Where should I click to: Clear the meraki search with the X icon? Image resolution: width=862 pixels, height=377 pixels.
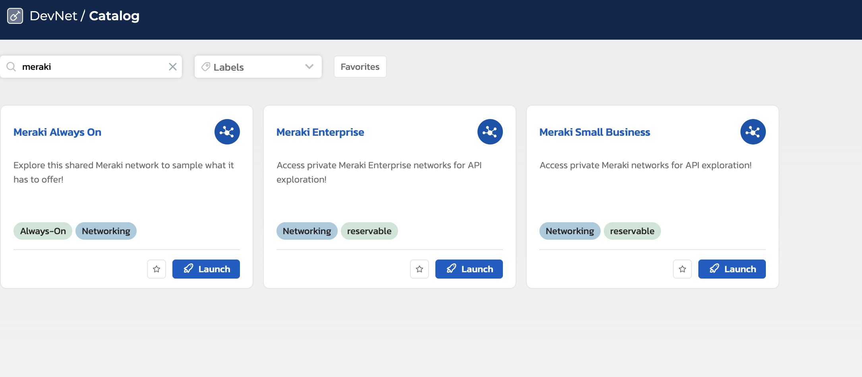[172, 67]
